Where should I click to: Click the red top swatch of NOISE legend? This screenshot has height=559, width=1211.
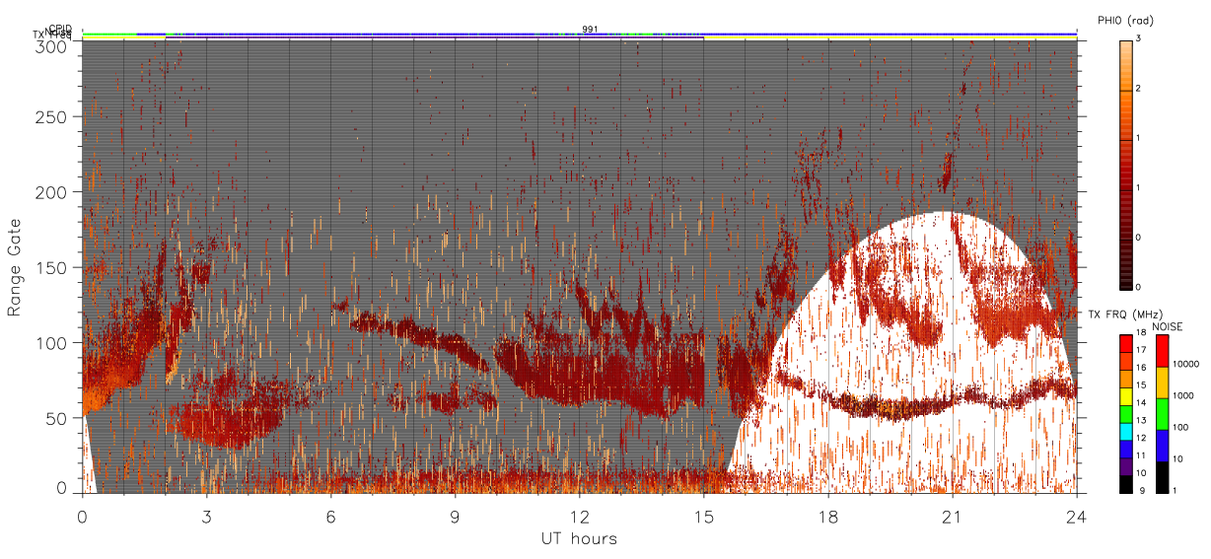[x=1163, y=351]
